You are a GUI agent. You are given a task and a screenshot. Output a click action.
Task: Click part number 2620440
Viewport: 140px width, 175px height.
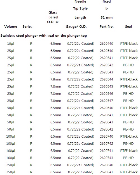(106, 44)
